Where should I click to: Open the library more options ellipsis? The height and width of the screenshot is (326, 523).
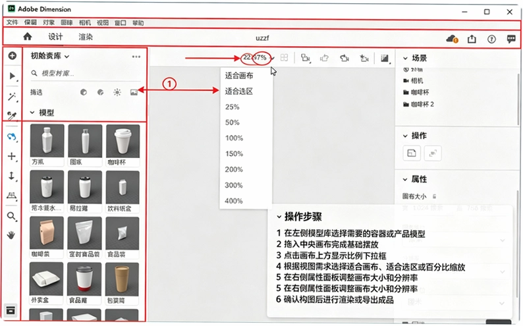(136, 57)
